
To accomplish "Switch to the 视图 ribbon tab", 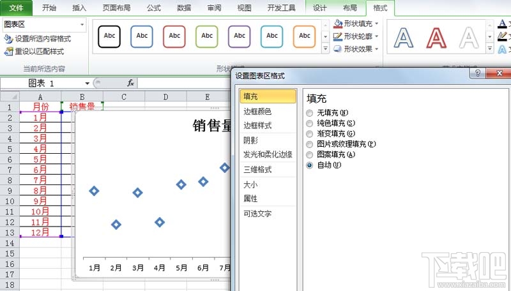I will click(x=245, y=8).
